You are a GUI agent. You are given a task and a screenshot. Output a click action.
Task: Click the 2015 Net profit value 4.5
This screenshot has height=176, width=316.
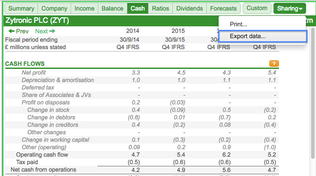(x=181, y=73)
